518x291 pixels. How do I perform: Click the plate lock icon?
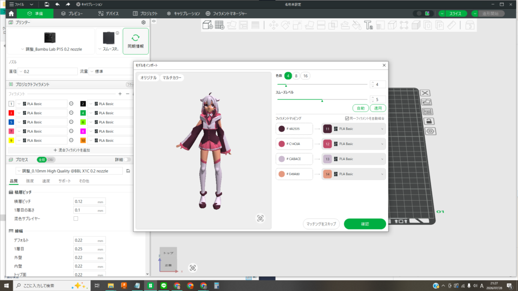coord(429,121)
